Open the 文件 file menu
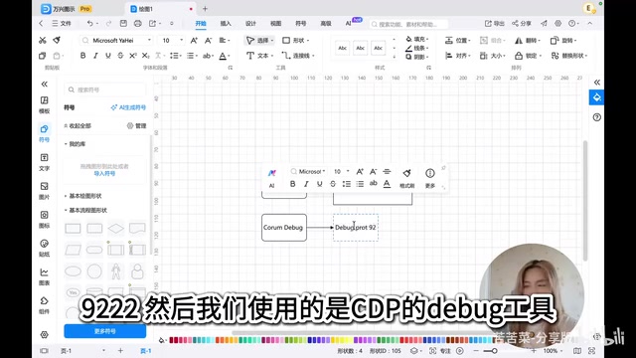The height and width of the screenshot is (358, 636). click(62, 24)
